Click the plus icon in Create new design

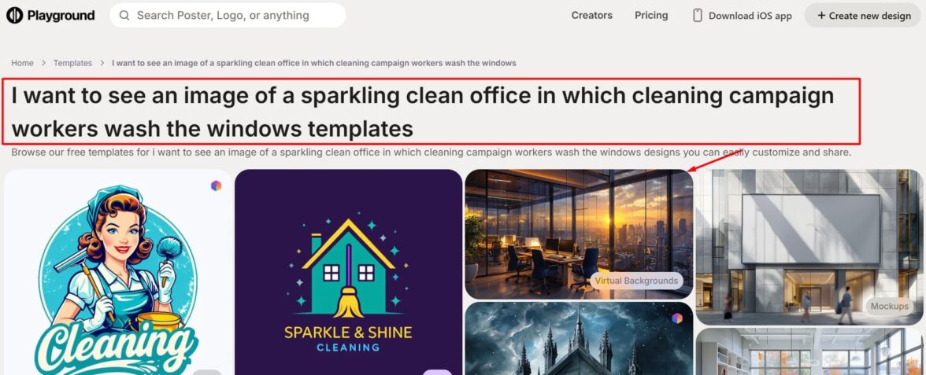pyautogui.click(x=820, y=16)
